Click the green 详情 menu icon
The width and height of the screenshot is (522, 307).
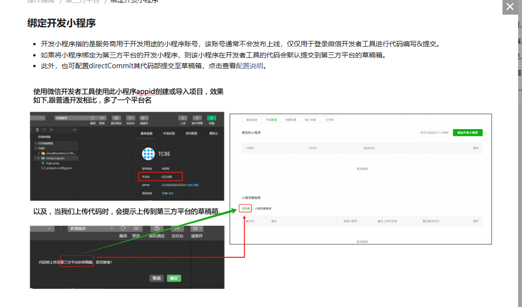coord(211,118)
